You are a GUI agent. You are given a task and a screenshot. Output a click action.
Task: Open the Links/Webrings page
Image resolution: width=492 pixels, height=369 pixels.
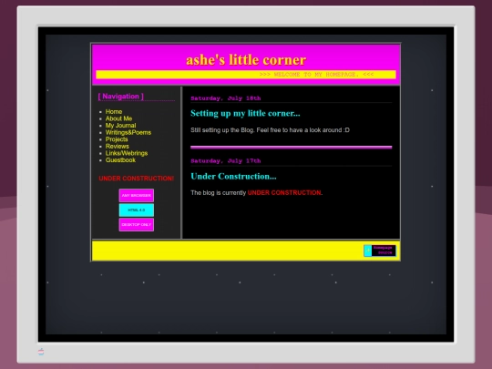(x=127, y=153)
